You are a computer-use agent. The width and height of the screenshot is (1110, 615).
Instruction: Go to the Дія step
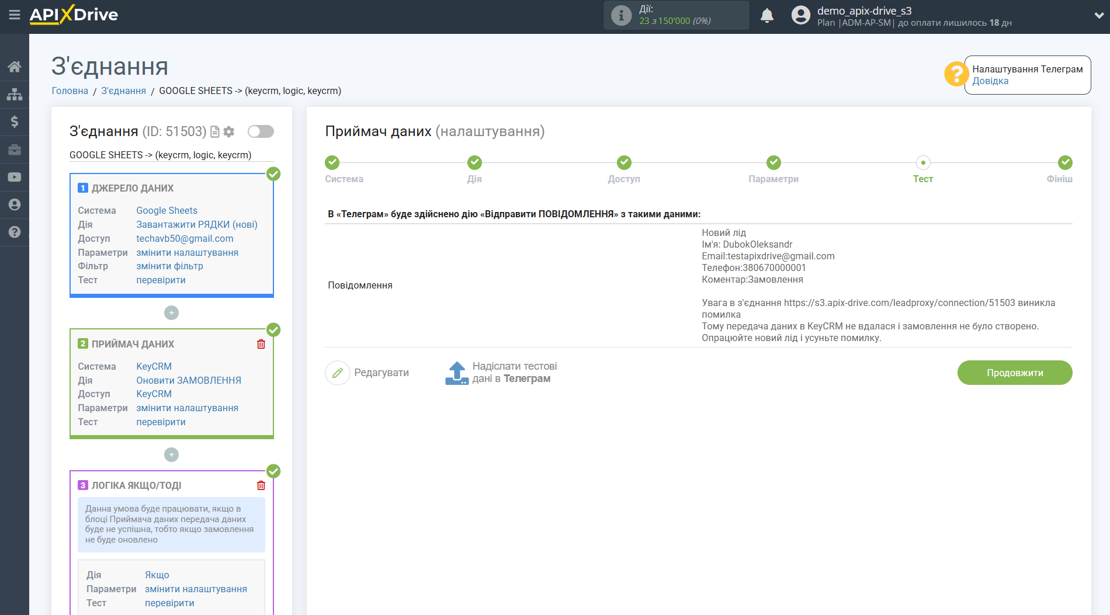[474, 162]
